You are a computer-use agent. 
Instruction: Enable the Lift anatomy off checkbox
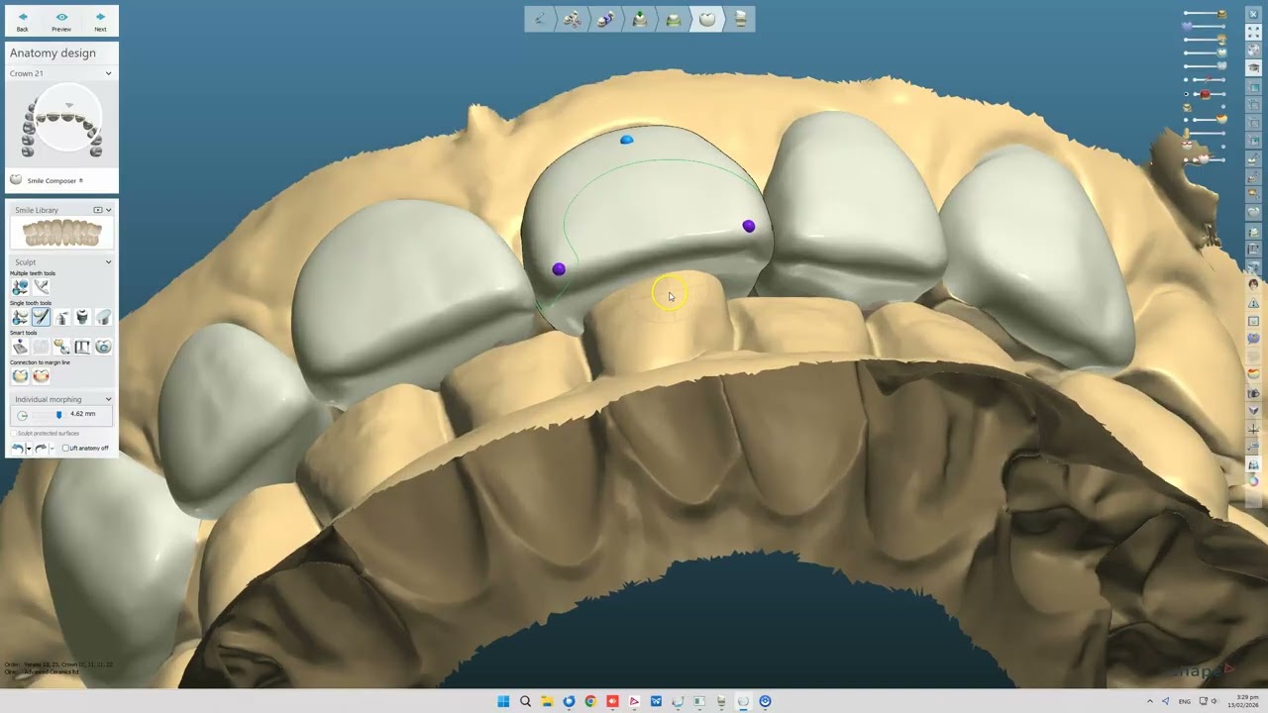coord(65,449)
